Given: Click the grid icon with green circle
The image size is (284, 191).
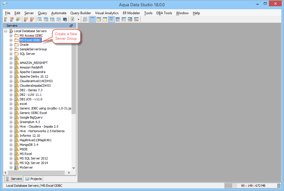Looking at the screenshot, I should tap(18, 19).
